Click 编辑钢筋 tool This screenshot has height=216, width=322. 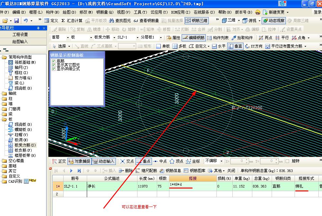pos(194,38)
